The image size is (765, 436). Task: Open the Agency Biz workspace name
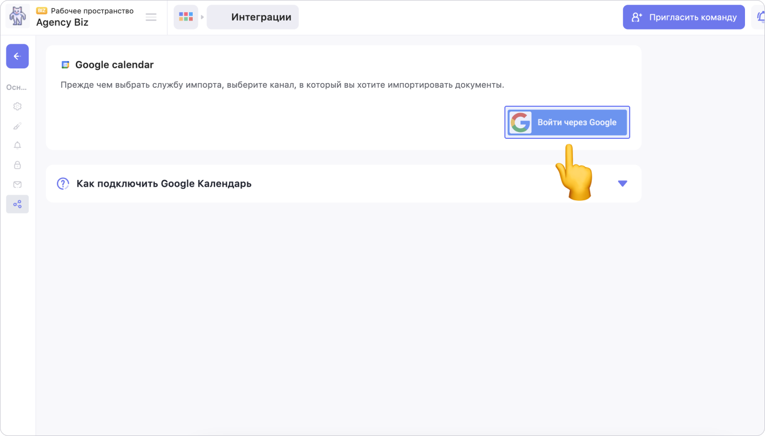tap(62, 23)
